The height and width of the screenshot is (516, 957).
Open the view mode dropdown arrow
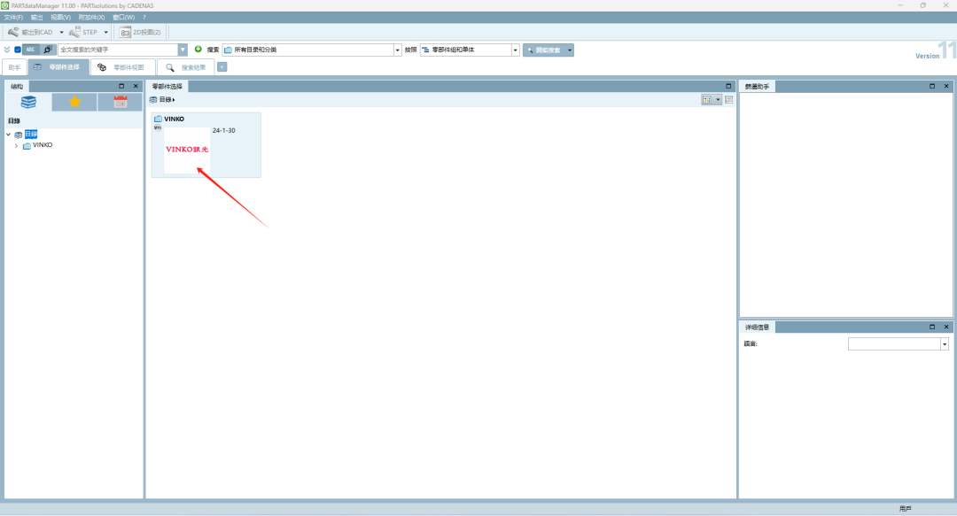718,99
